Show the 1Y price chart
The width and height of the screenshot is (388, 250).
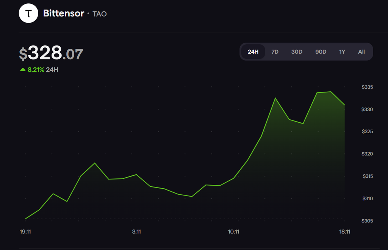coord(342,52)
